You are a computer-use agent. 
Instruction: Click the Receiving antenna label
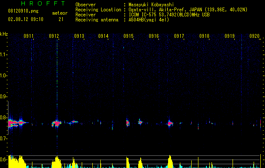[97, 20]
